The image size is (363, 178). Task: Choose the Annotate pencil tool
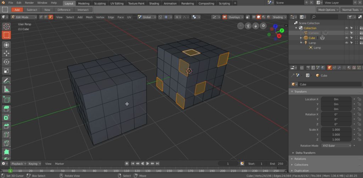click(x=6, y=81)
